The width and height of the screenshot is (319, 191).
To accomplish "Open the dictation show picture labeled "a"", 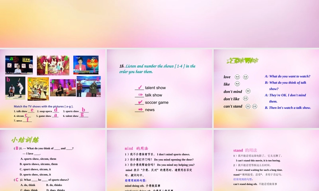I will pyautogui.click(x=19, y=64).
